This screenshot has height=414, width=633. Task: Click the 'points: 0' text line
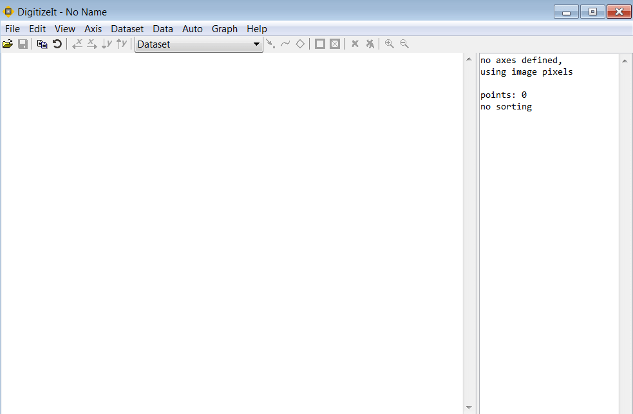(504, 95)
